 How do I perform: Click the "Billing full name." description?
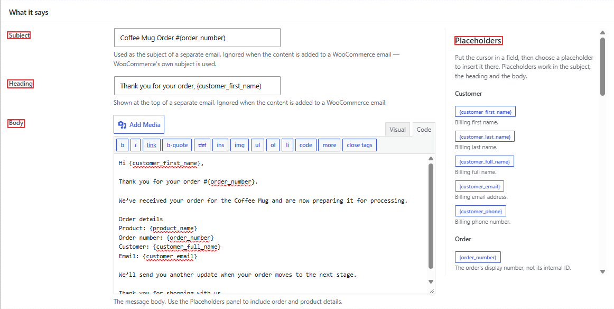coord(476,172)
